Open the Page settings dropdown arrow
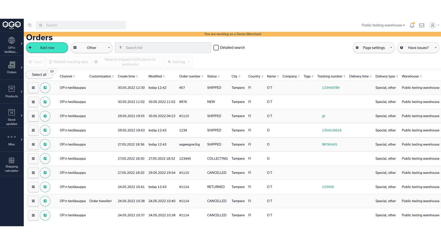441x248 pixels. [x=391, y=47]
